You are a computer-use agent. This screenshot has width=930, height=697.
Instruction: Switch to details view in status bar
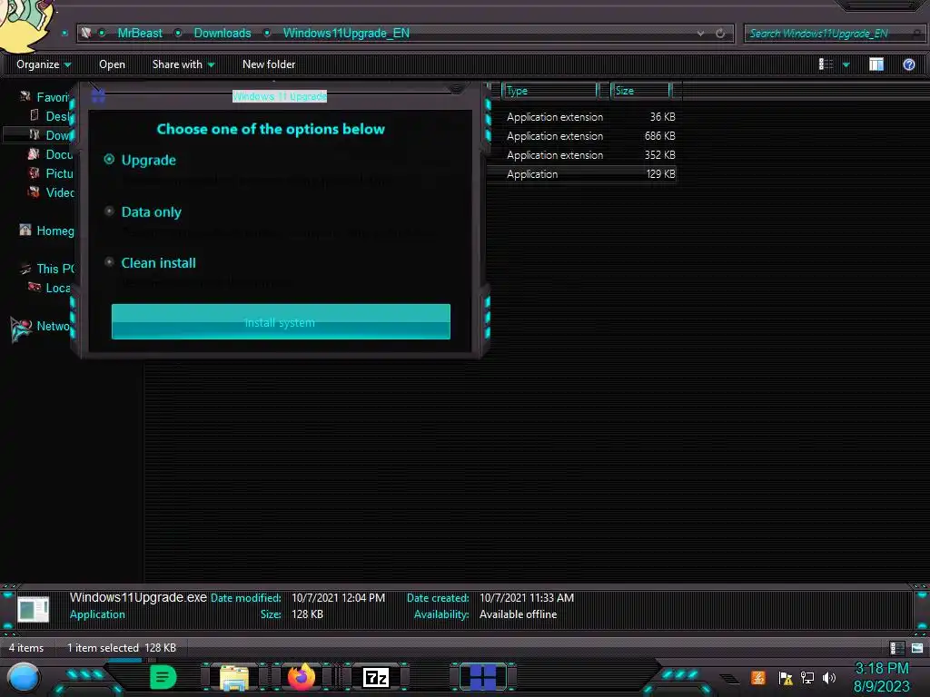pos(896,648)
